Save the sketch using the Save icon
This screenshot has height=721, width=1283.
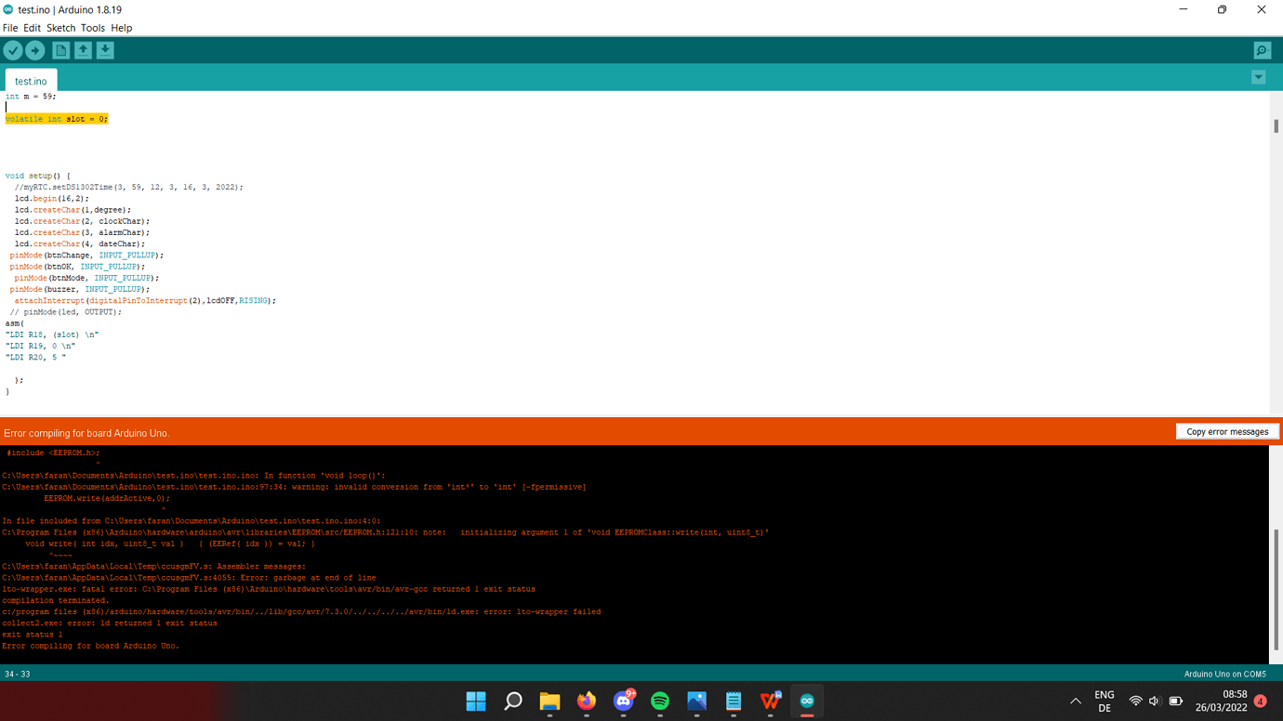tap(105, 50)
